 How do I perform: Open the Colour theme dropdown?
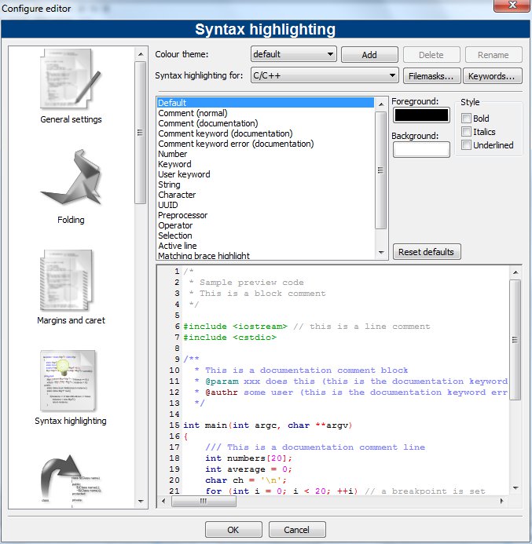[293, 54]
